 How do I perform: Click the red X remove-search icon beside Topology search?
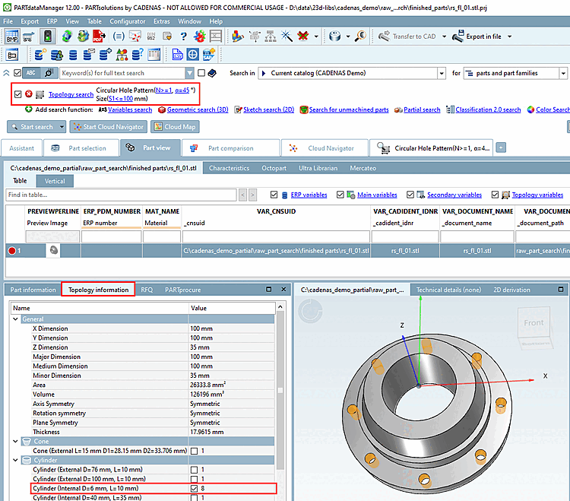[29, 94]
